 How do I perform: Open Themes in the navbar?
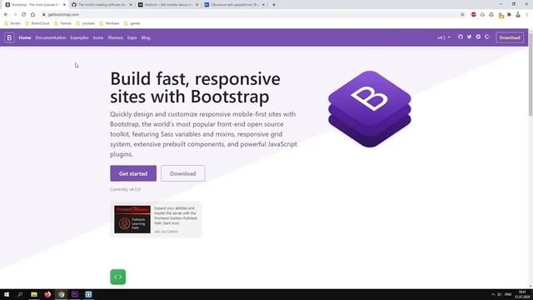point(115,37)
